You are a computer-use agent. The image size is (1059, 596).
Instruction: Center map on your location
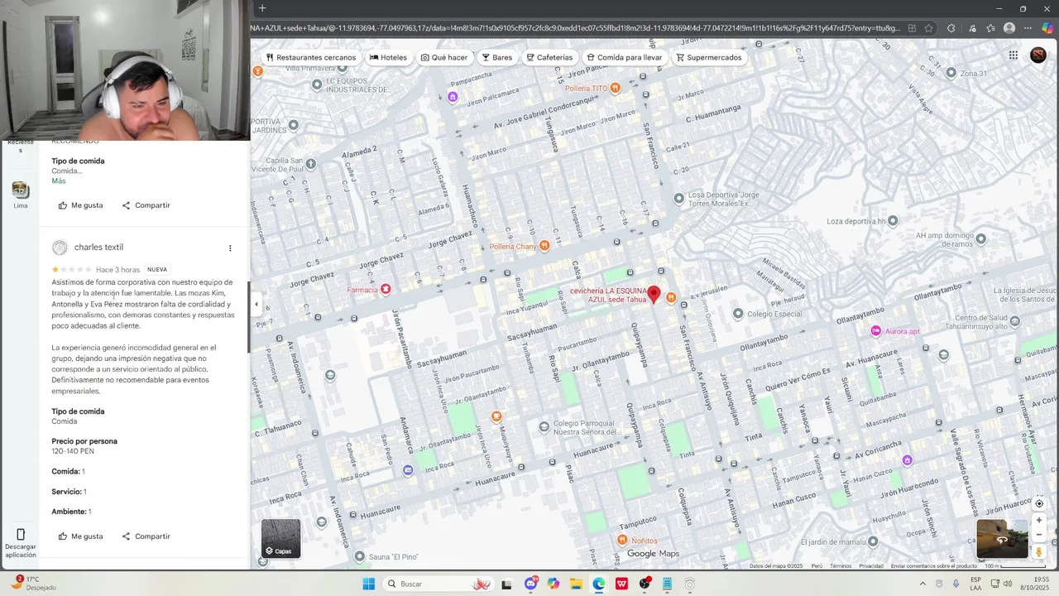[x=1039, y=503]
